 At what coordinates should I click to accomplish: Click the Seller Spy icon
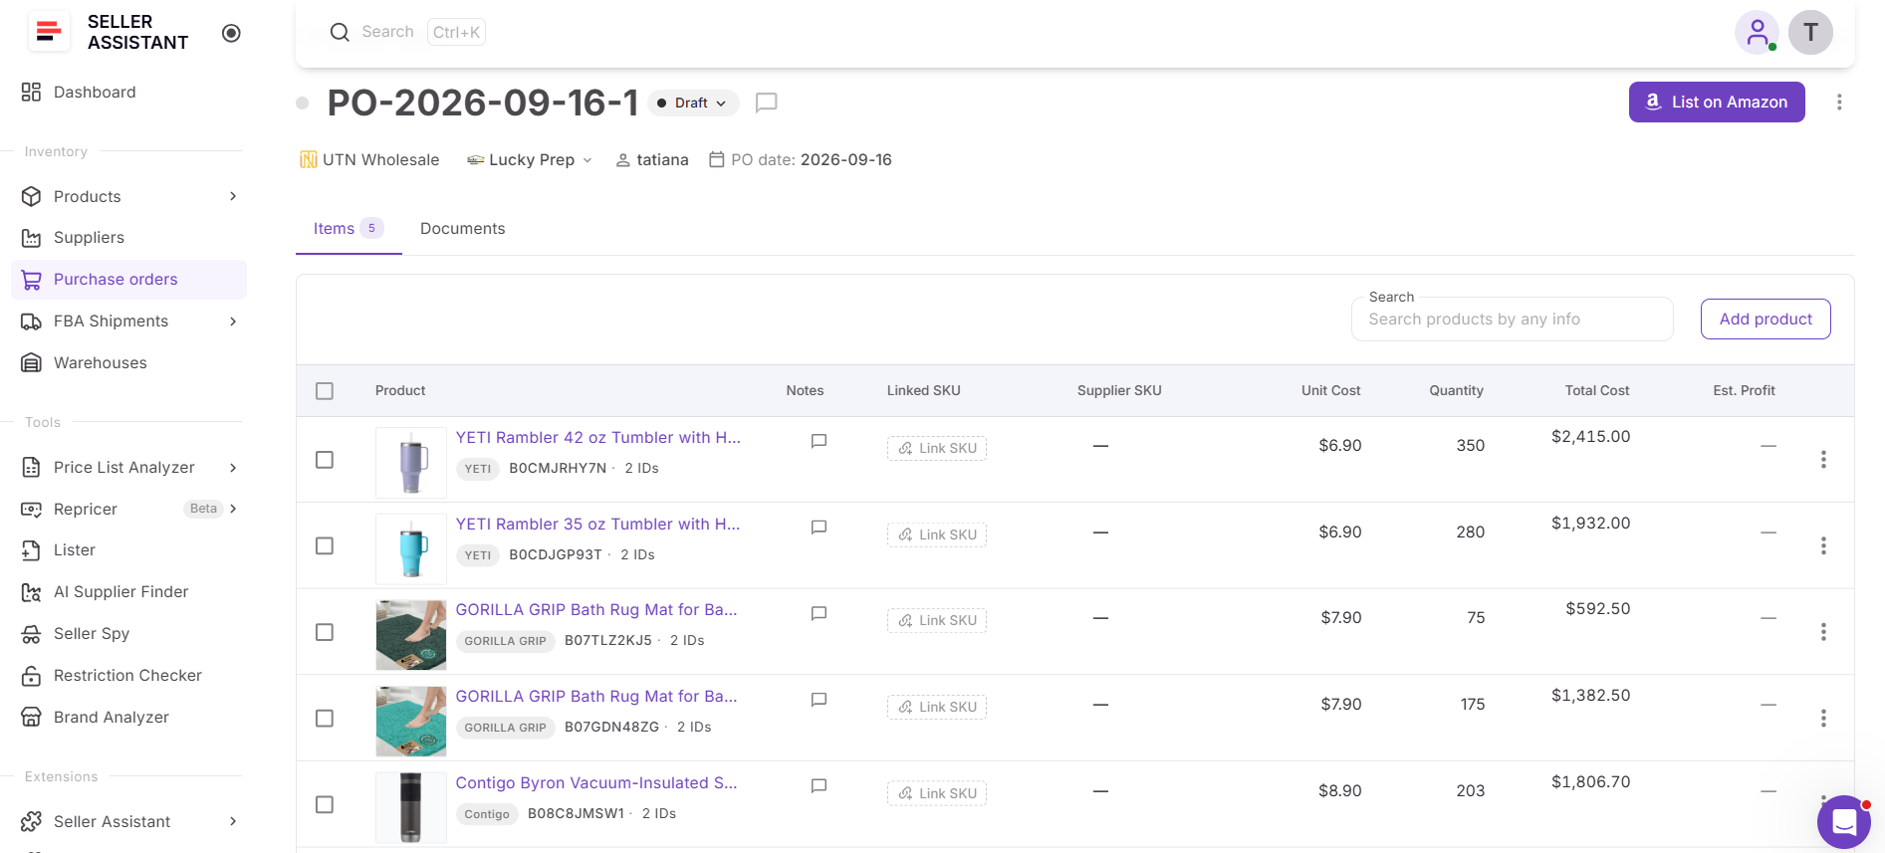(32, 634)
